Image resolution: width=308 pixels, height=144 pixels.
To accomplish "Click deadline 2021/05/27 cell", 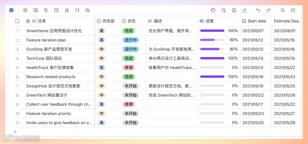I will 286,114.
